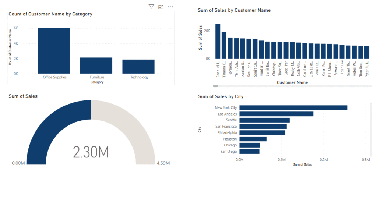
Task: Select the Seattle bar in city chart
Action: pos(264,120)
